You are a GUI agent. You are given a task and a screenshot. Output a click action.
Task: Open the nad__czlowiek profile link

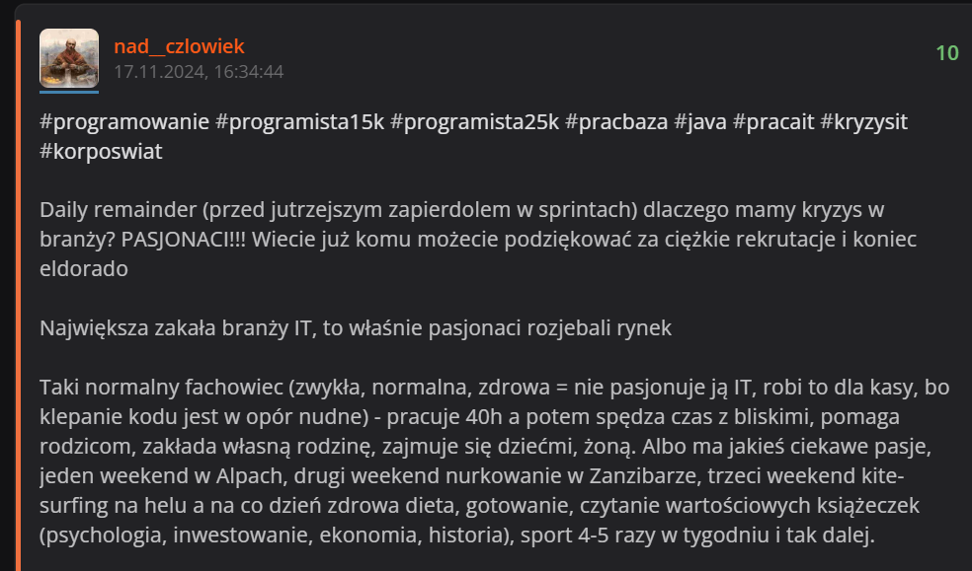tap(179, 46)
